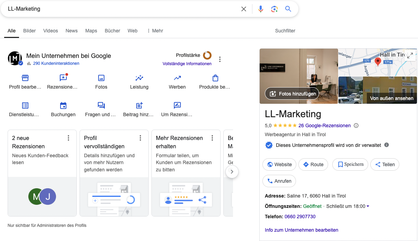Expand the opening hours dropdown arrow

pyautogui.click(x=368, y=207)
